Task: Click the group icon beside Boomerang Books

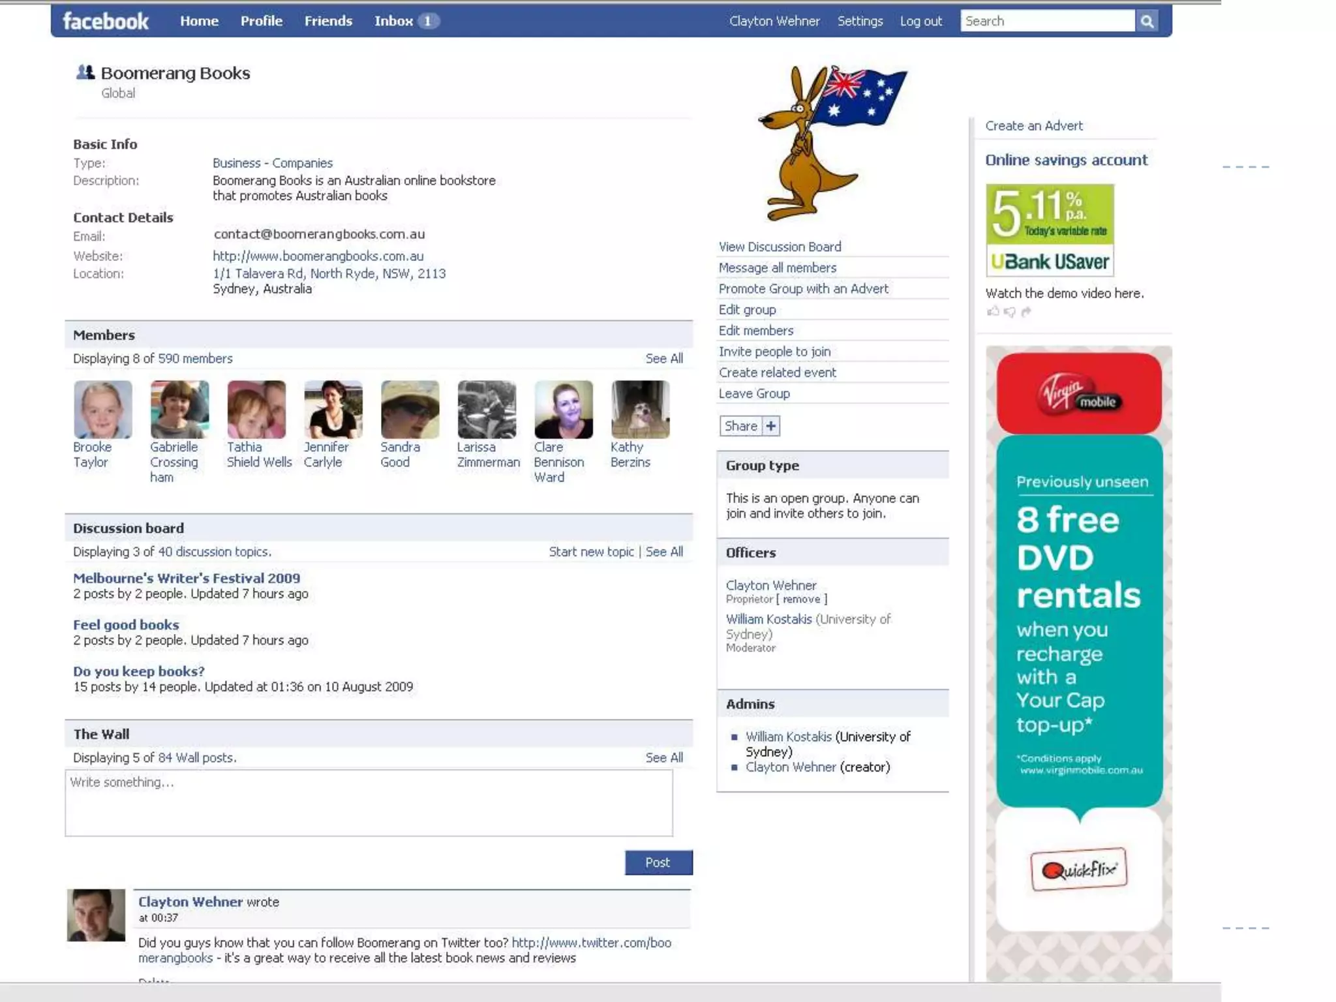Action: click(x=85, y=72)
